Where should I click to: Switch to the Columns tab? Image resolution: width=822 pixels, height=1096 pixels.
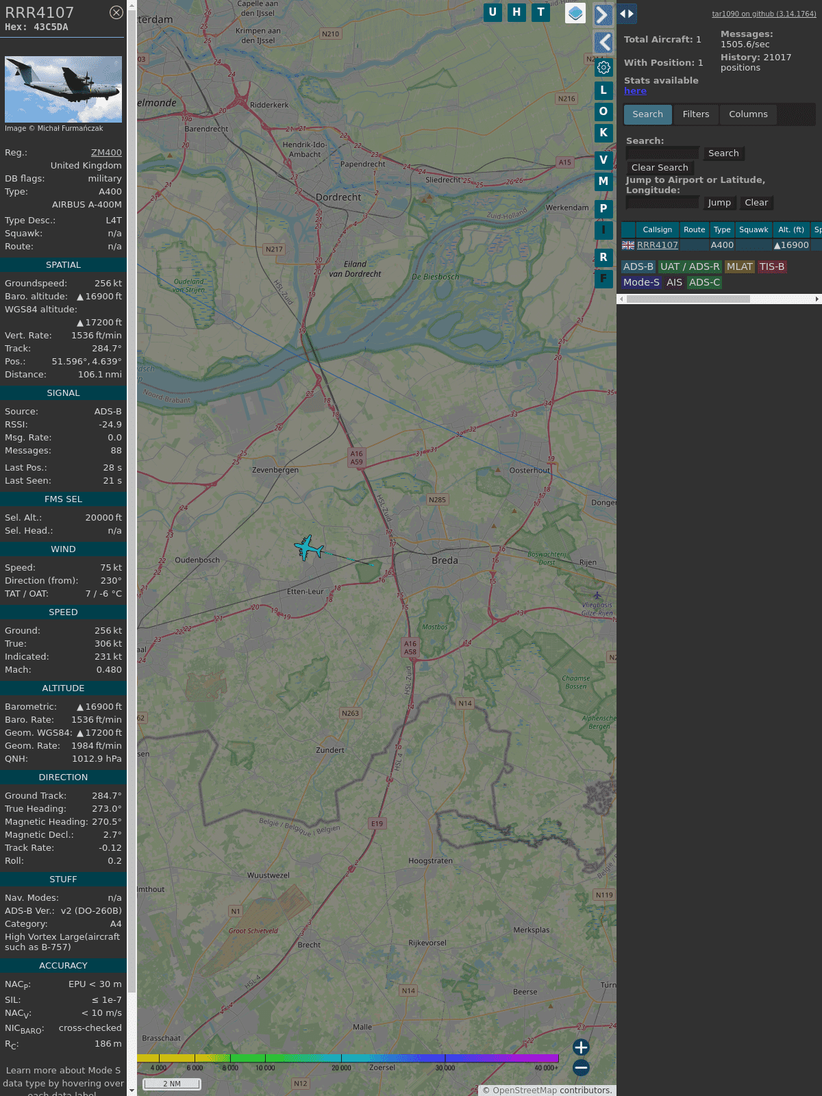(x=748, y=114)
